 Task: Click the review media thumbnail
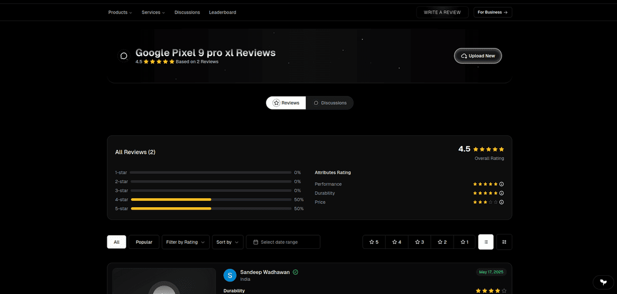[x=164, y=281]
